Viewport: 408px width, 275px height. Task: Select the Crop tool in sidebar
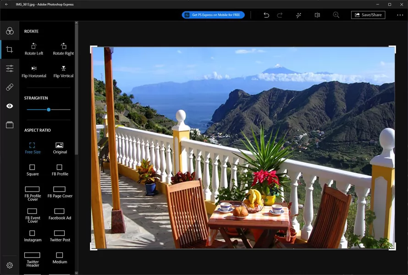pyautogui.click(x=10, y=49)
